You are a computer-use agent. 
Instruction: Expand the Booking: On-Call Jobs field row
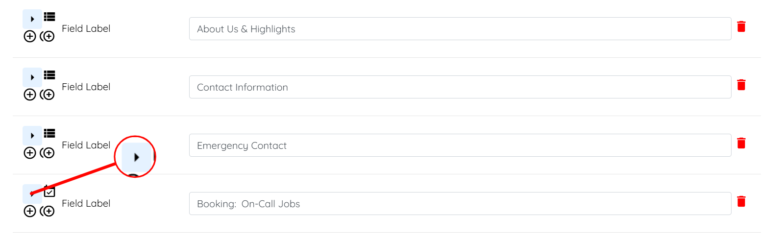32,194
